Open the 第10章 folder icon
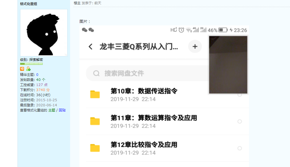 (95, 94)
